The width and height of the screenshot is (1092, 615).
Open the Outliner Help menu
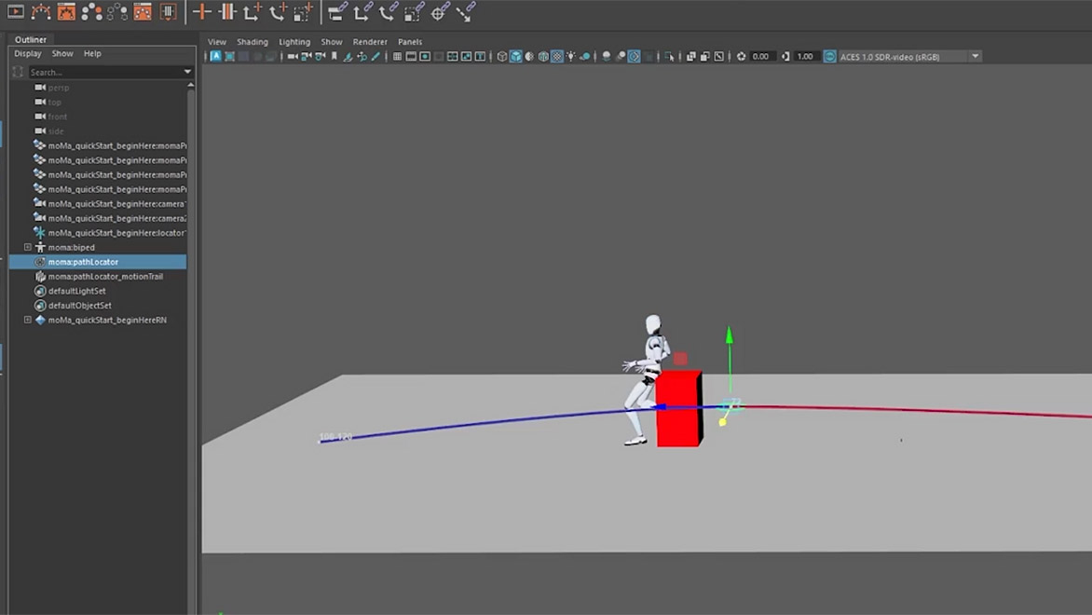click(92, 54)
